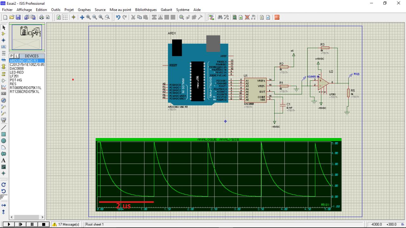Screen dimensions: 406x228
Task: Click the P pick devices button
Action: [11, 56]
